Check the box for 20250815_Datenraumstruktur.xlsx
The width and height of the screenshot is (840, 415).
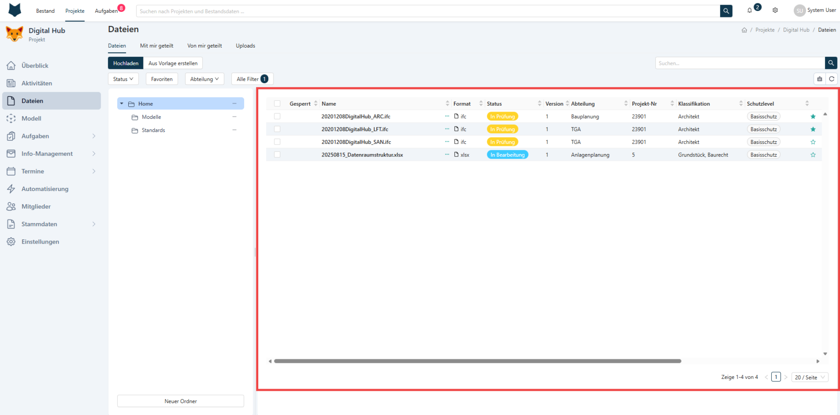[277, 154]
